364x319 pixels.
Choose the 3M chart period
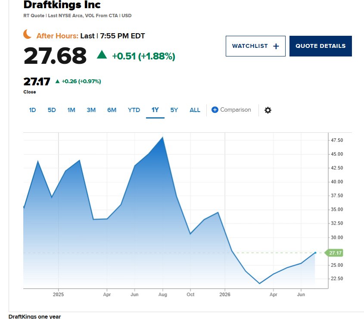(91, 110)
